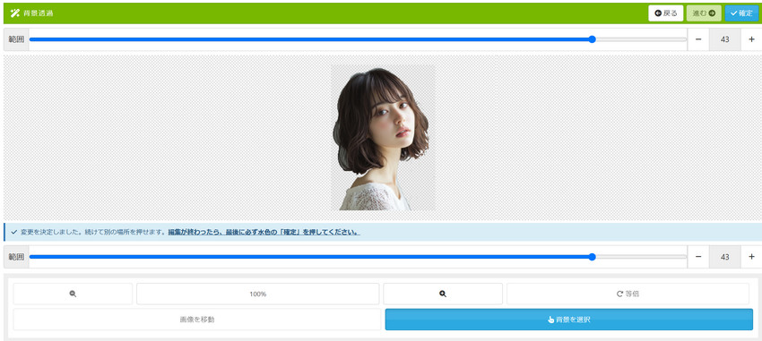Click the bottom 範囲 label
The image size is (762, 341).
pyautogui.click(x=16, y=257)
